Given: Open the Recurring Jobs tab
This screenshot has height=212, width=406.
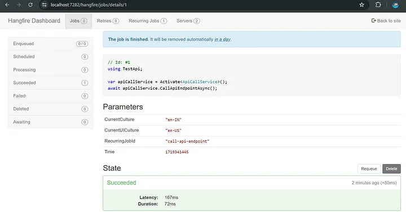Looking at the screenshot, I should (148, 21).
